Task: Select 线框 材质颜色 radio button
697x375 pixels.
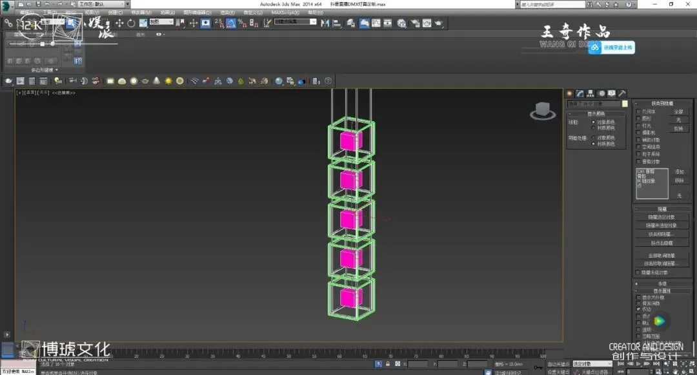Action: click(x=593, y=128)
